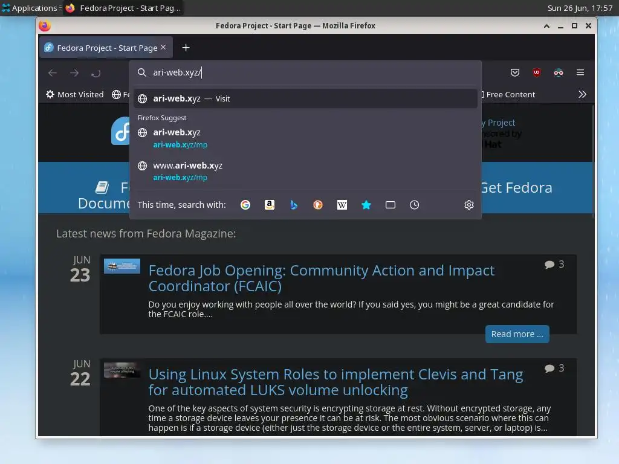Open thumbnail of Jun 23 article
Image resolution: width=619 pixels, height=464 pixels.
pyautogui.click(x=122, y=266)
